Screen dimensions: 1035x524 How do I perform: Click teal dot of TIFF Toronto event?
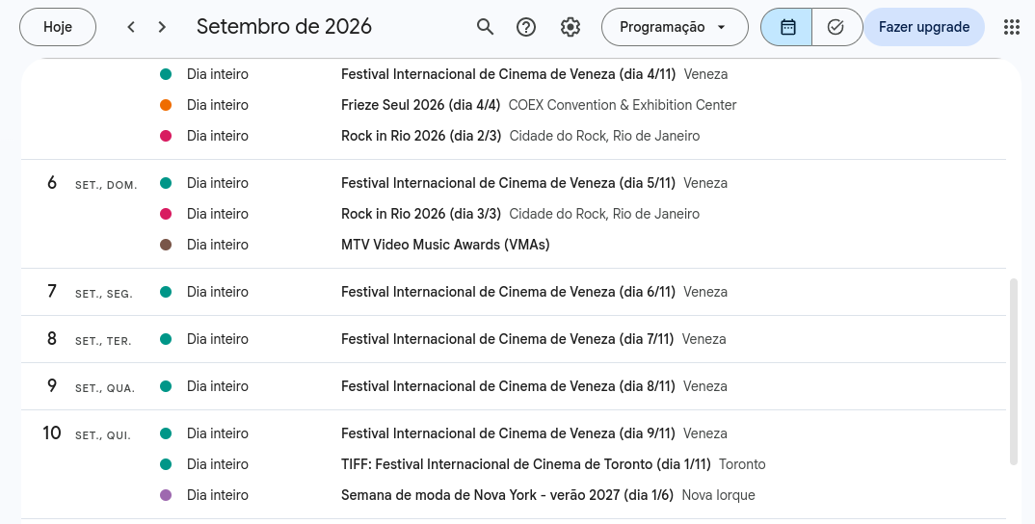tap(166, 464)
